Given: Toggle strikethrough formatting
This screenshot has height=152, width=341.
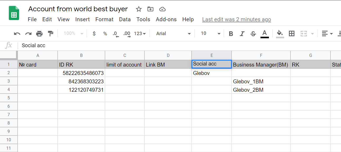Looking at the screenshot, I should tap(253, 34).
